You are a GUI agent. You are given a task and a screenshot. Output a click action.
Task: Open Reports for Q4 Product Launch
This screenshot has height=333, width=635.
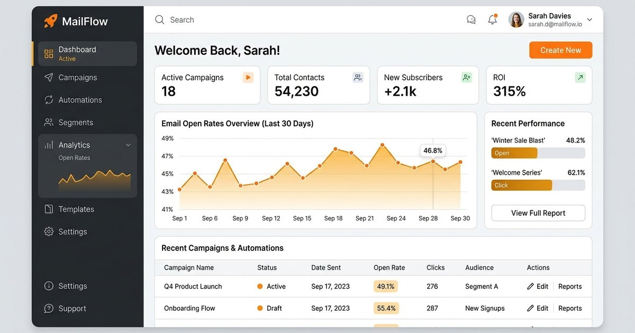coord(570,286)
